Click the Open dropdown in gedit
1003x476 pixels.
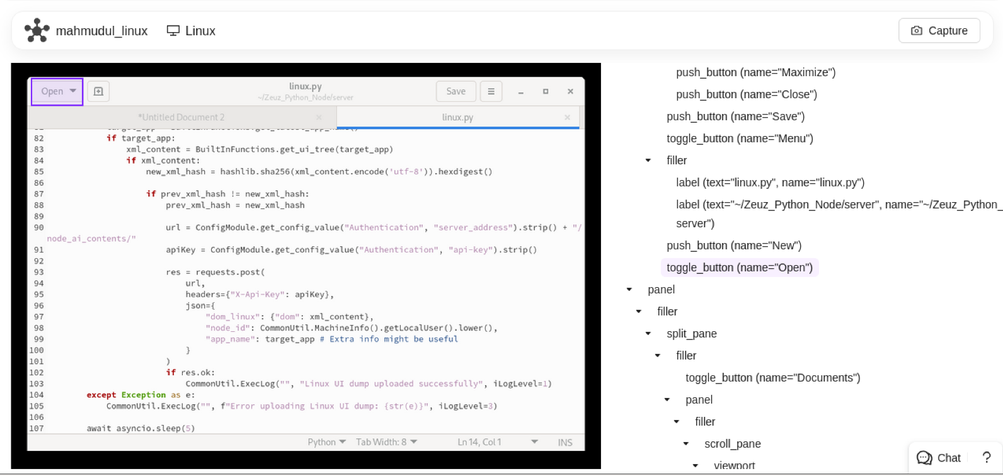coord(57,91)
